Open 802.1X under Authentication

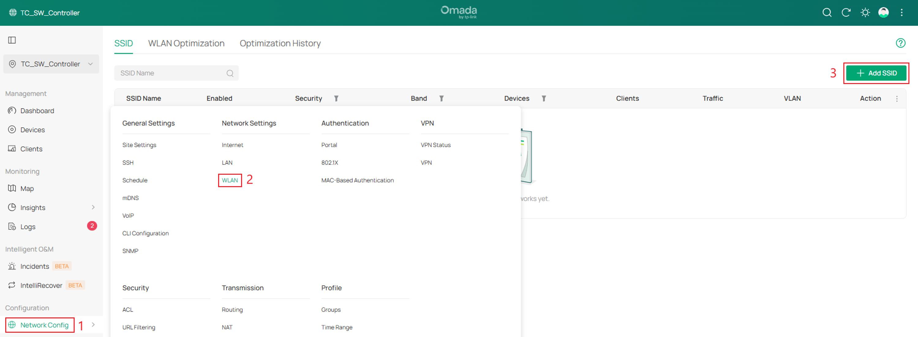[330, 163]
